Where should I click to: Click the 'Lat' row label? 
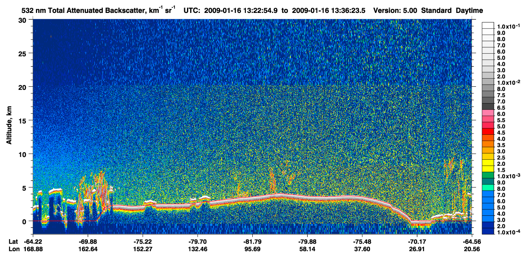(x=12, y=242)
